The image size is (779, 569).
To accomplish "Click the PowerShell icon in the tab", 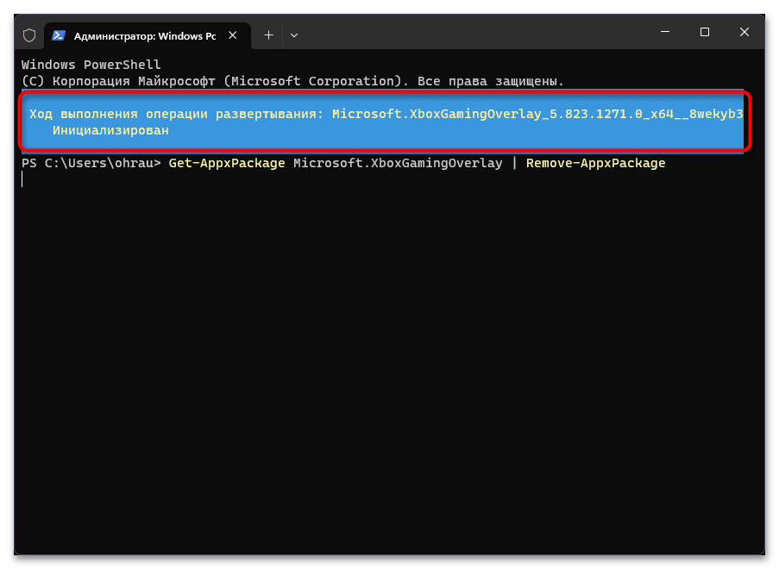I will pyautogui.click(x=59, y=35).
